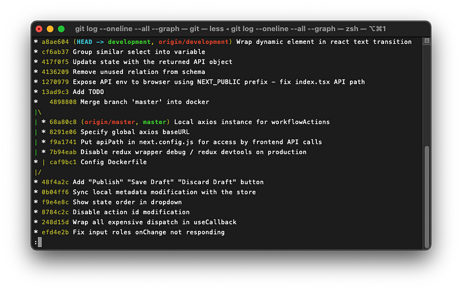Click commit hash a8ae604
Screen dimensions: 462x291
point(55,42)
